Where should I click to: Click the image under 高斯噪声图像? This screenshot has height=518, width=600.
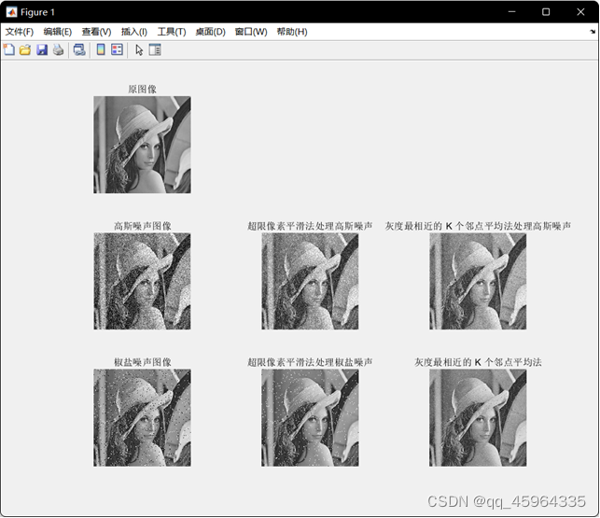(143, 281)
